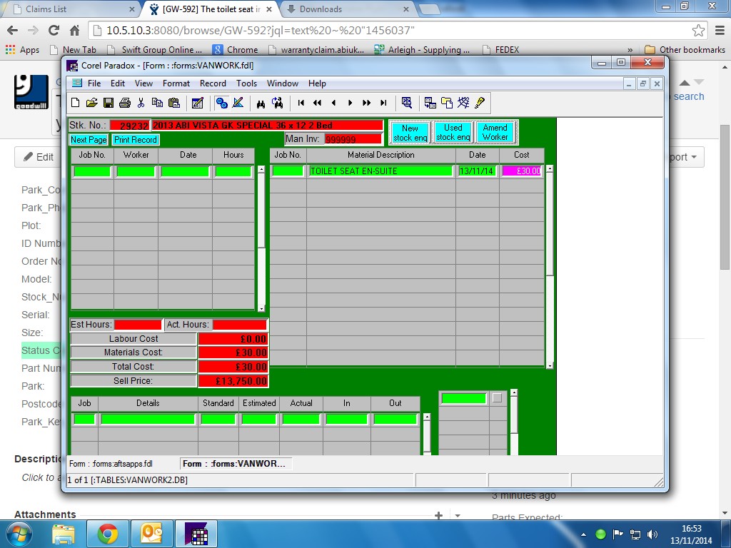Open the FEDEX bookmark

coord(501,49)
